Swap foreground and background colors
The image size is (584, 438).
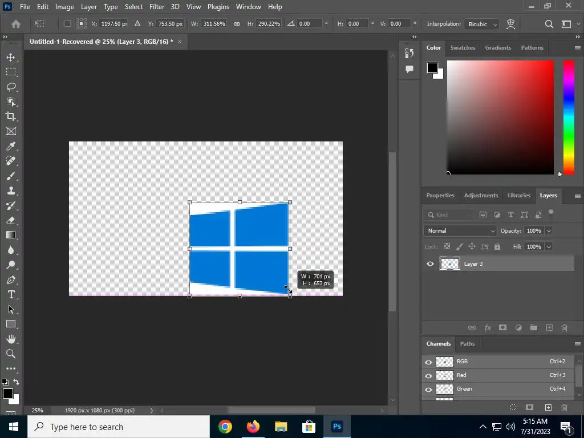[16, 382]
